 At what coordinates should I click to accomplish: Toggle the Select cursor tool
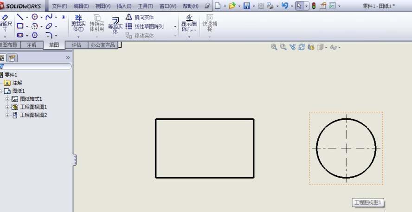(x=299, y=6)
